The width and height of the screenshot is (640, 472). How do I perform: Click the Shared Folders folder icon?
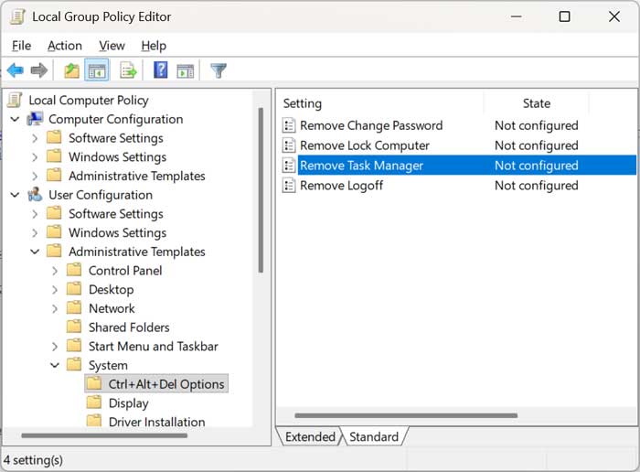click(74, 327)
